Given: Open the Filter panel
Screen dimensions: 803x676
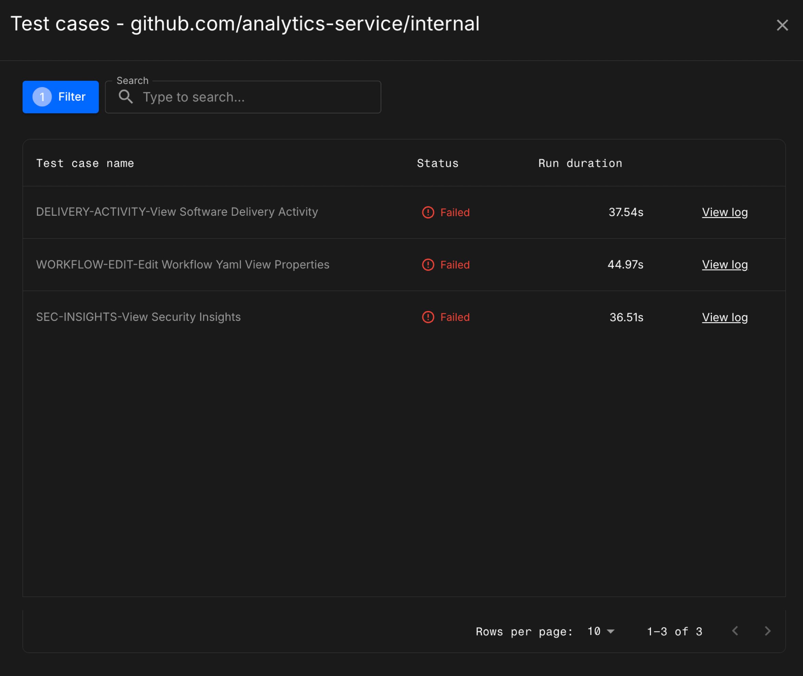Looking at the screenshot, I should coord(61,97).
